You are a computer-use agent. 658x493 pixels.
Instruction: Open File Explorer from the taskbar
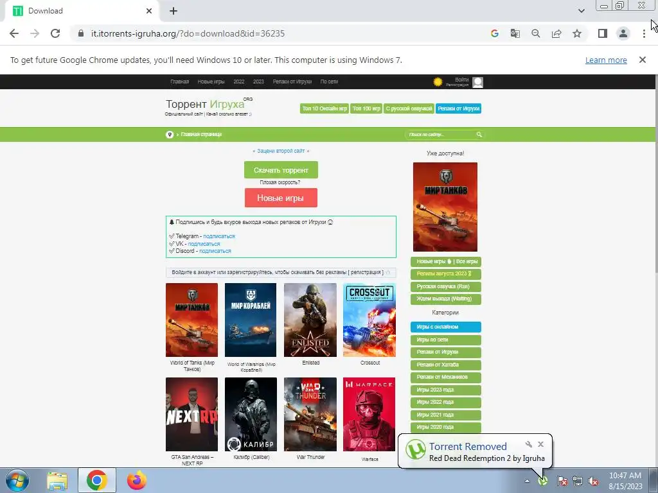pyautogui.click(x=57, y=481)
